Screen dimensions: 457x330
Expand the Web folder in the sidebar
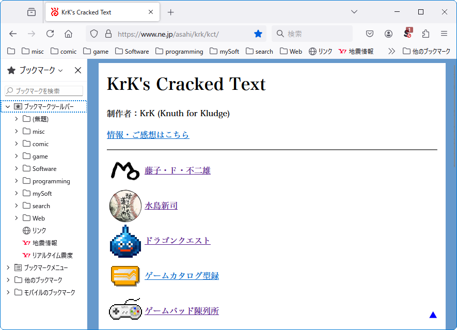click(17, 218)
